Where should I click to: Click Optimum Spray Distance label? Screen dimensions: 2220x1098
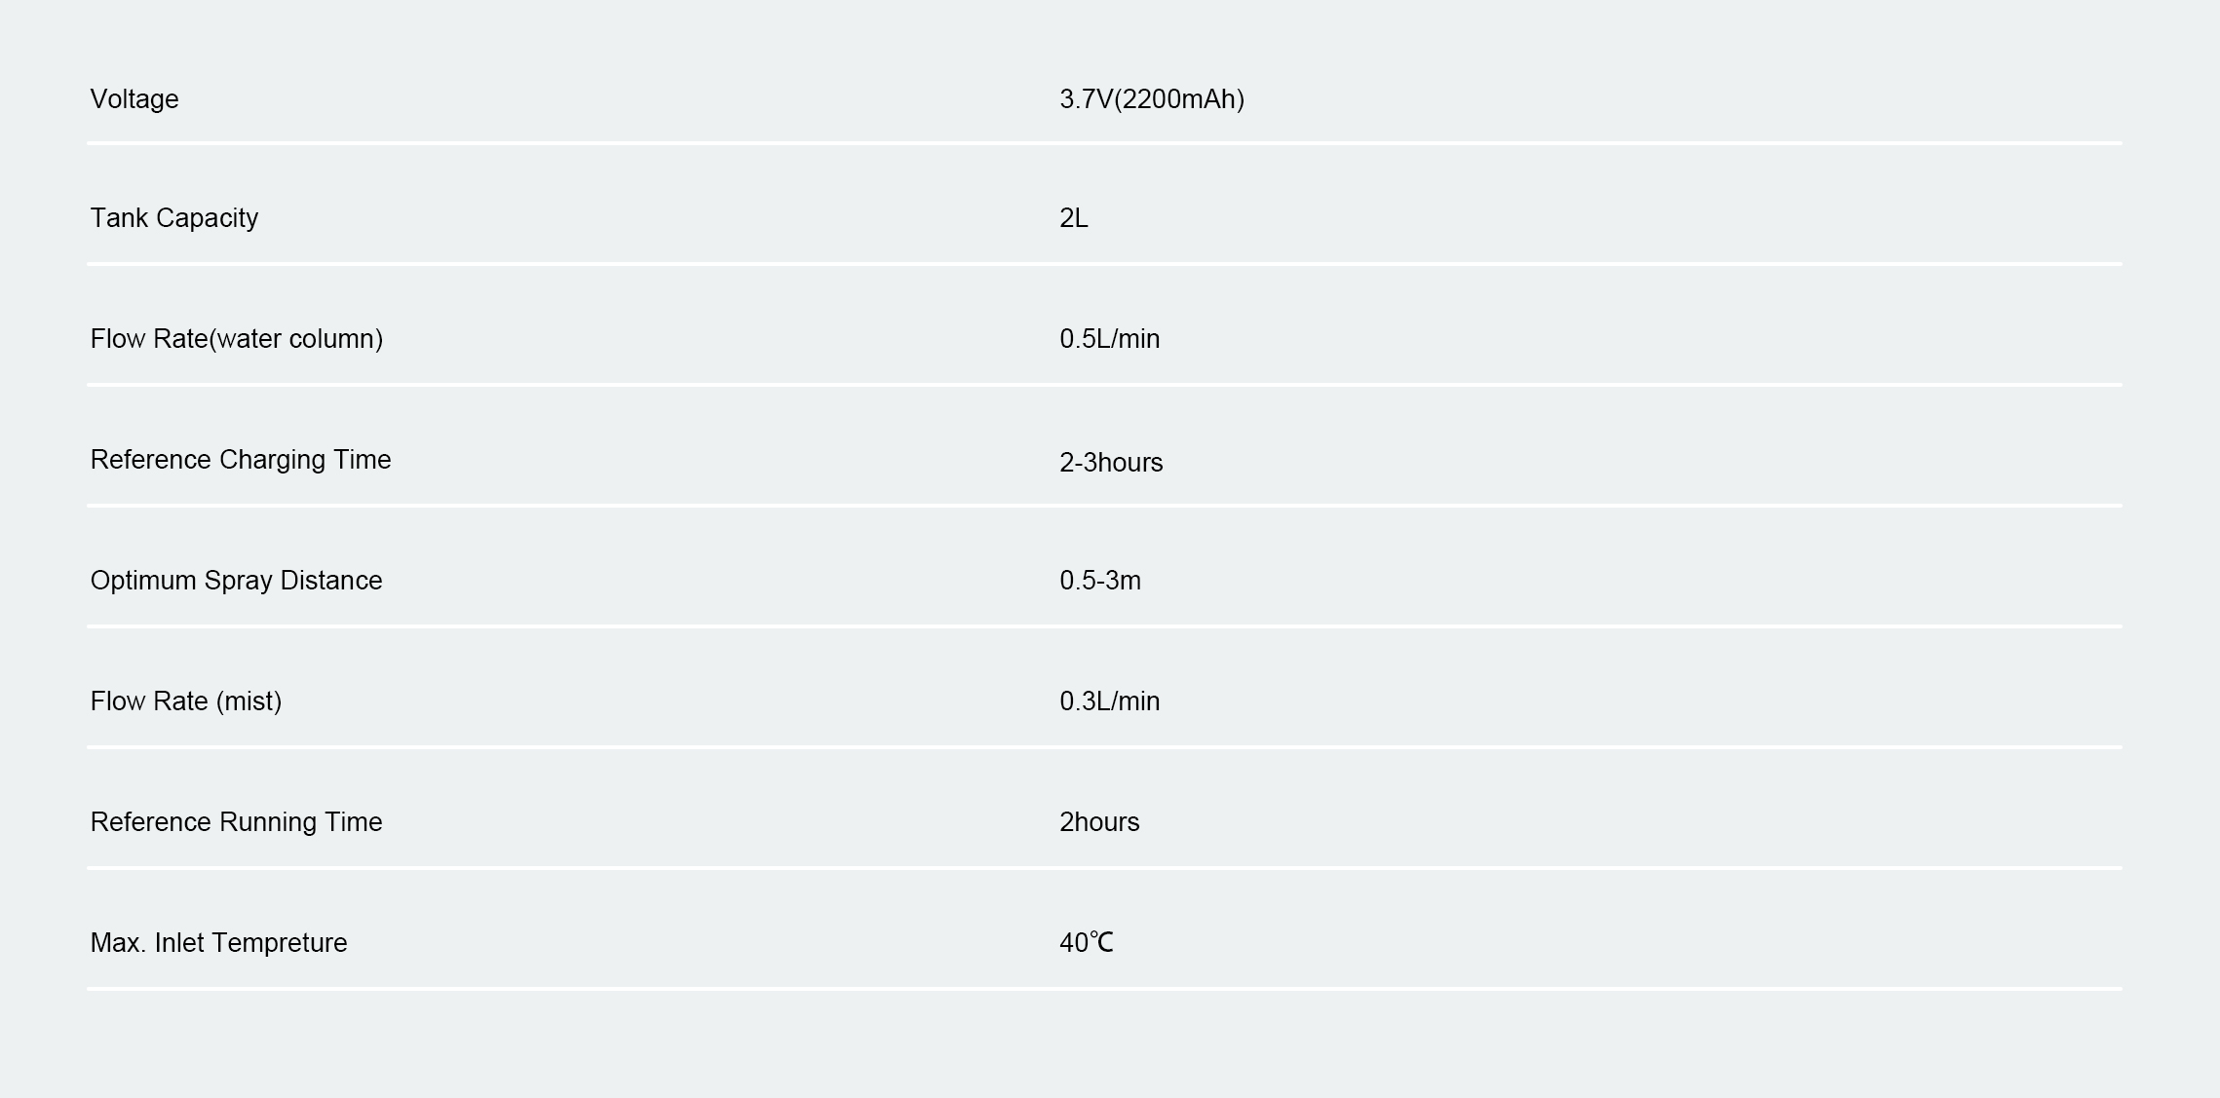point(236,581)
